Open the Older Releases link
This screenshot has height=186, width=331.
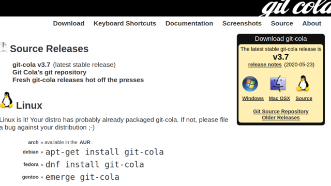point(280,118)
